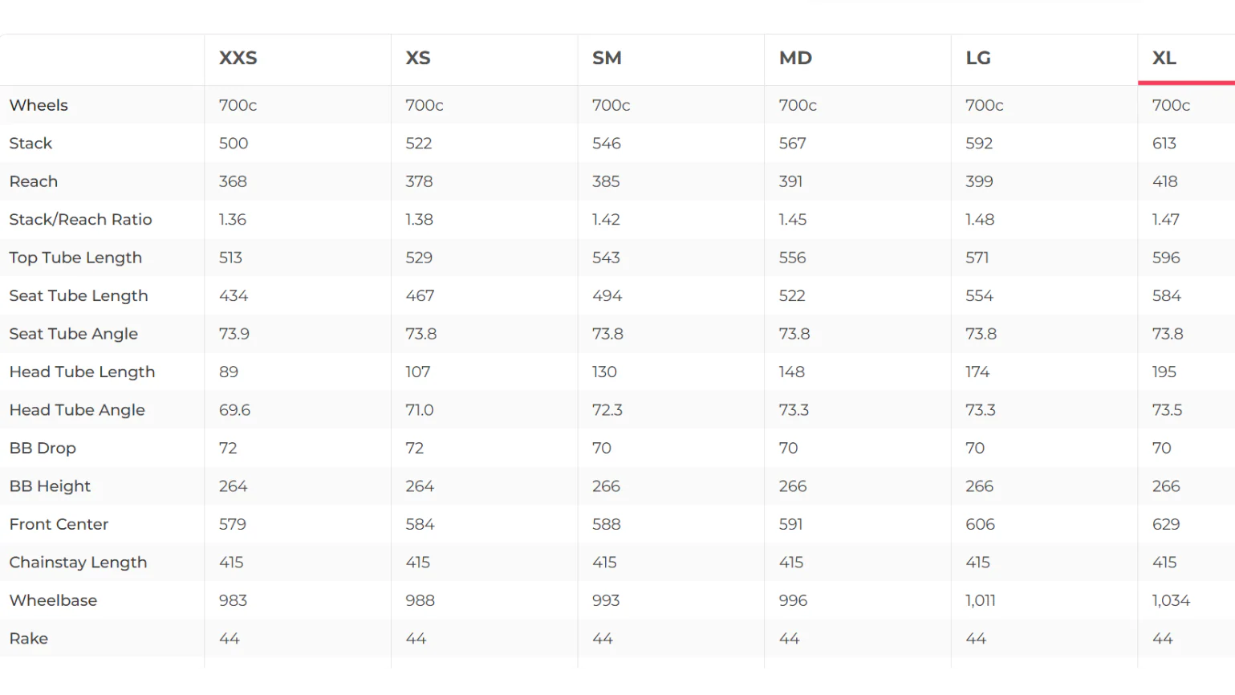The width and height of the screenshot is (1235, 695).
Task: Select the XS size column header
Action: 418,58
